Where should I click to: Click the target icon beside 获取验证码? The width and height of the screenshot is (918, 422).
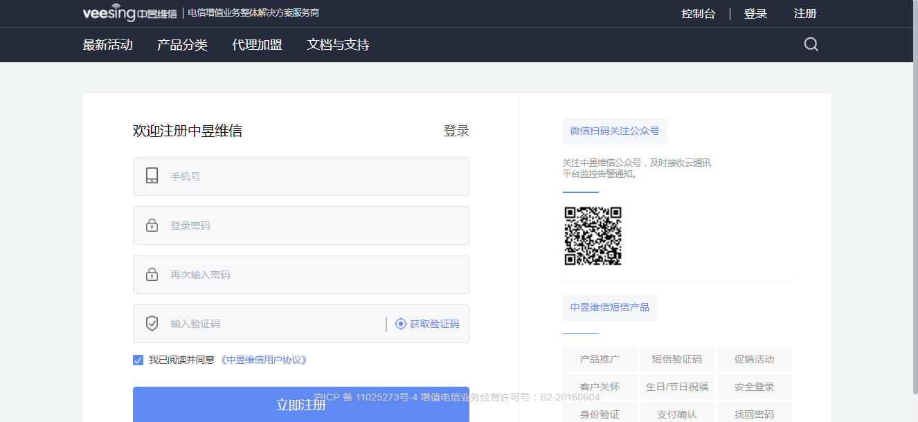point(400,324)
